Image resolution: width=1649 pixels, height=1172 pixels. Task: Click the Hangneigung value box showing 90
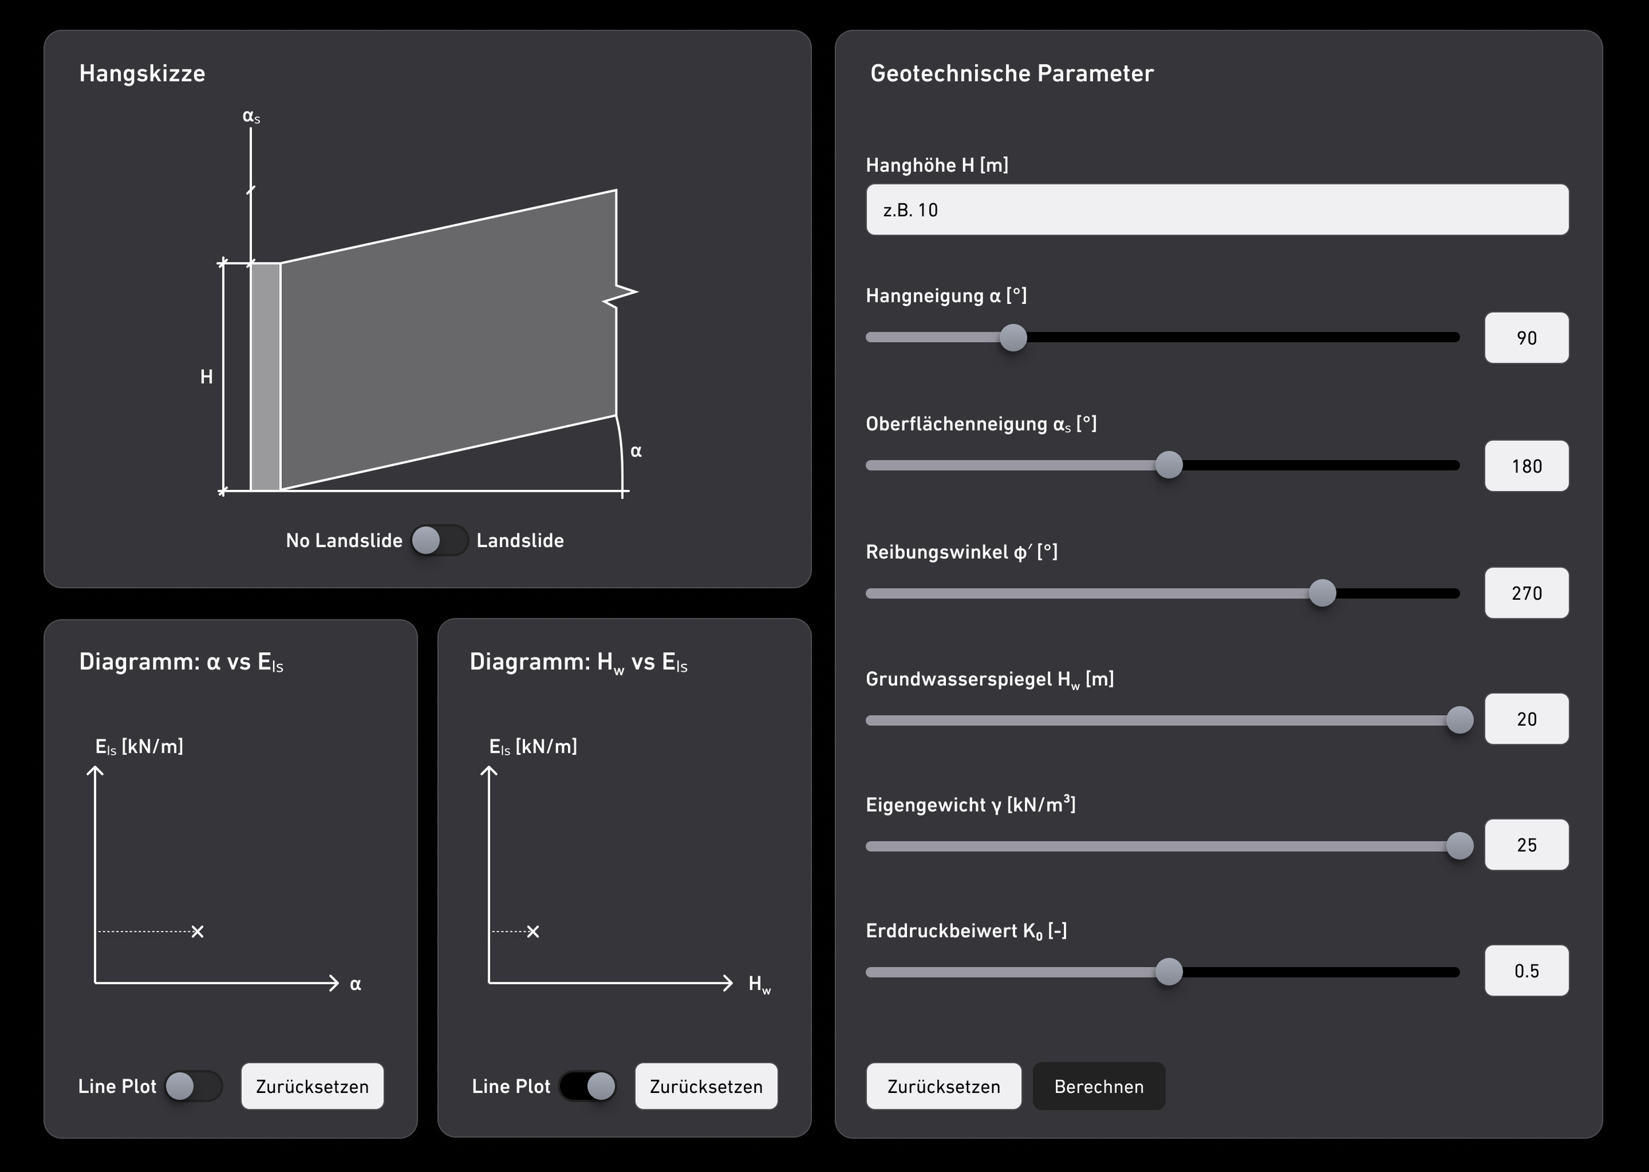[x=1526, y=337]
